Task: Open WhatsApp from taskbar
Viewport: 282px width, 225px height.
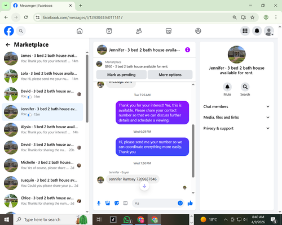Action: (x=127, y=219)
